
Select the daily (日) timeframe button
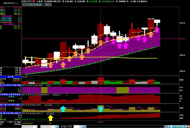43,5
